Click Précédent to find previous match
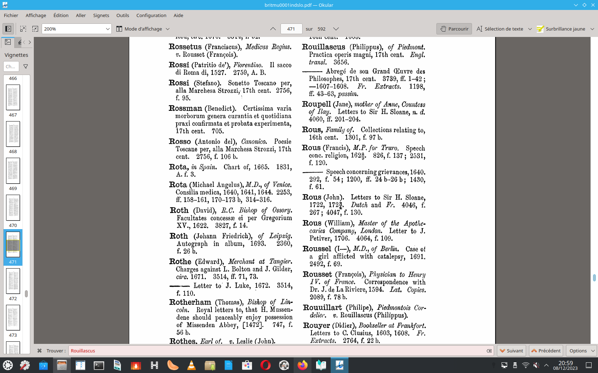The image size is (598, 373). click(546, 351)
